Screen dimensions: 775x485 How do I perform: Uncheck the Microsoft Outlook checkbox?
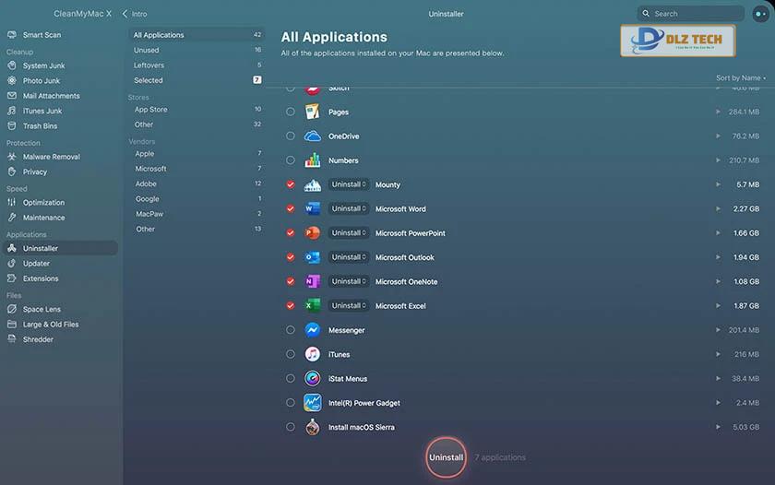click(x=291, y=257)
